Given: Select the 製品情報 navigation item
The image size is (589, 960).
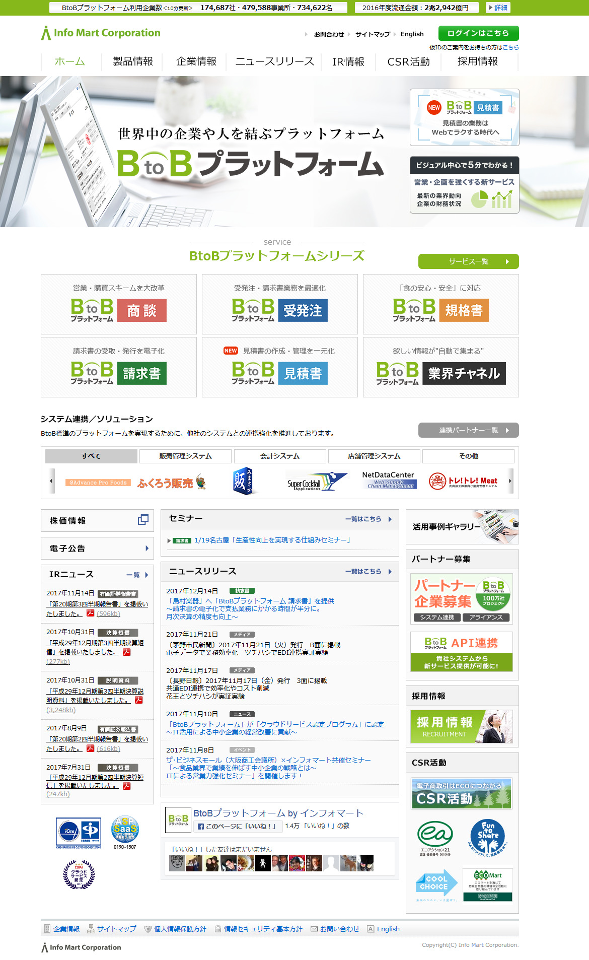Looking at the screenshot, I should coord(133,61).
